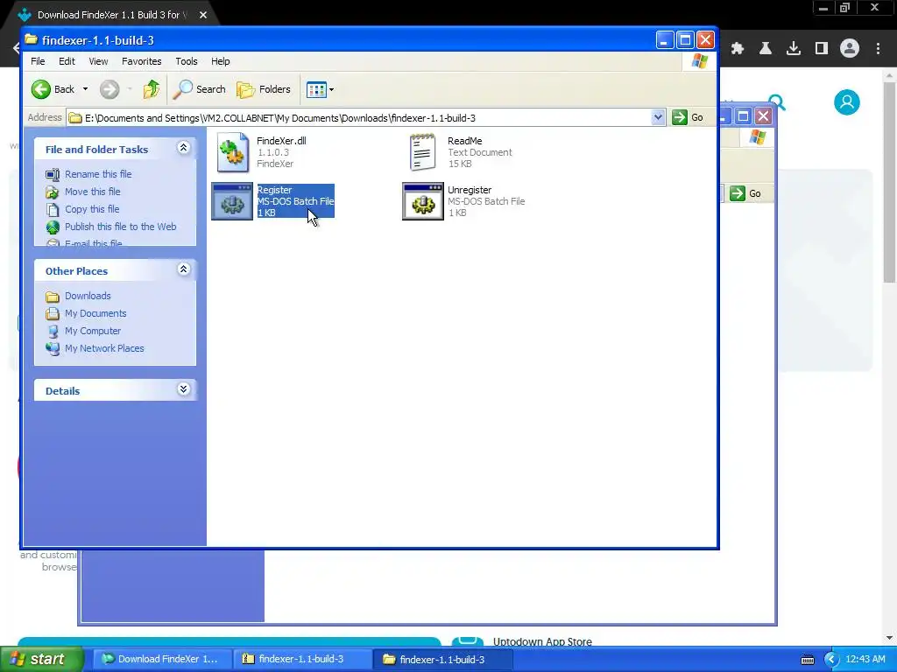The width and height of the screenshot is (897, 672).
Task: Click the Copy this file icon
Action: click(x=53, y=210)
